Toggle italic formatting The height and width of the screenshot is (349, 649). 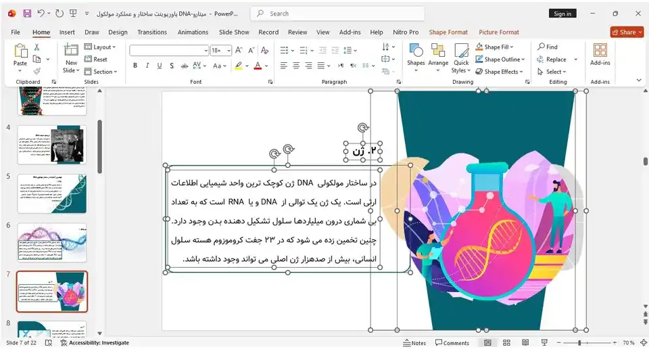[x=147, y=66]
